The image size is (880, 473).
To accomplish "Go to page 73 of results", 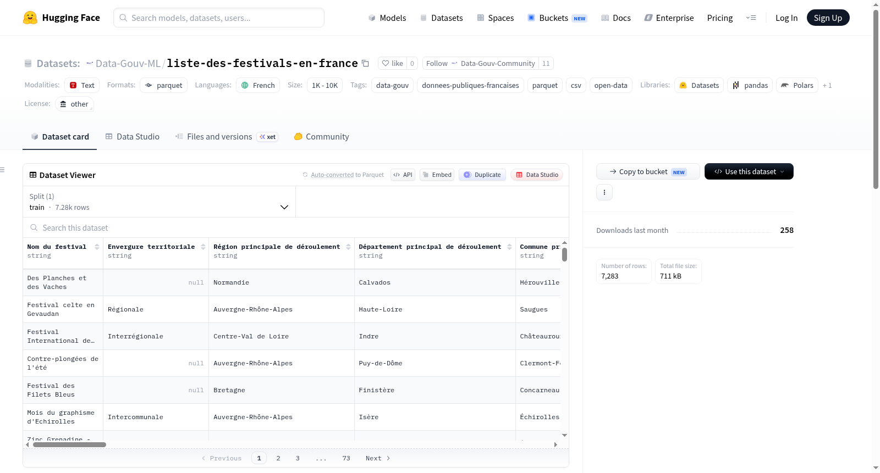I will click(x=346, y=458).
